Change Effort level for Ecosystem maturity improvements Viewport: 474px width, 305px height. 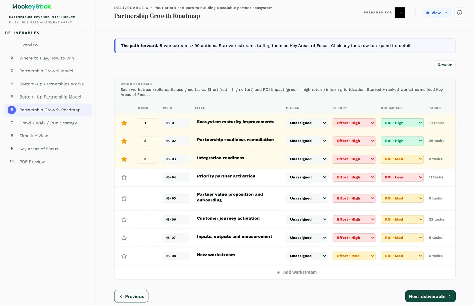pos(354,123)
